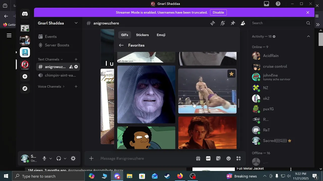Open Activity settings gear
The image size is (323, 181).
pyautogui.click(x=274, y=37)
